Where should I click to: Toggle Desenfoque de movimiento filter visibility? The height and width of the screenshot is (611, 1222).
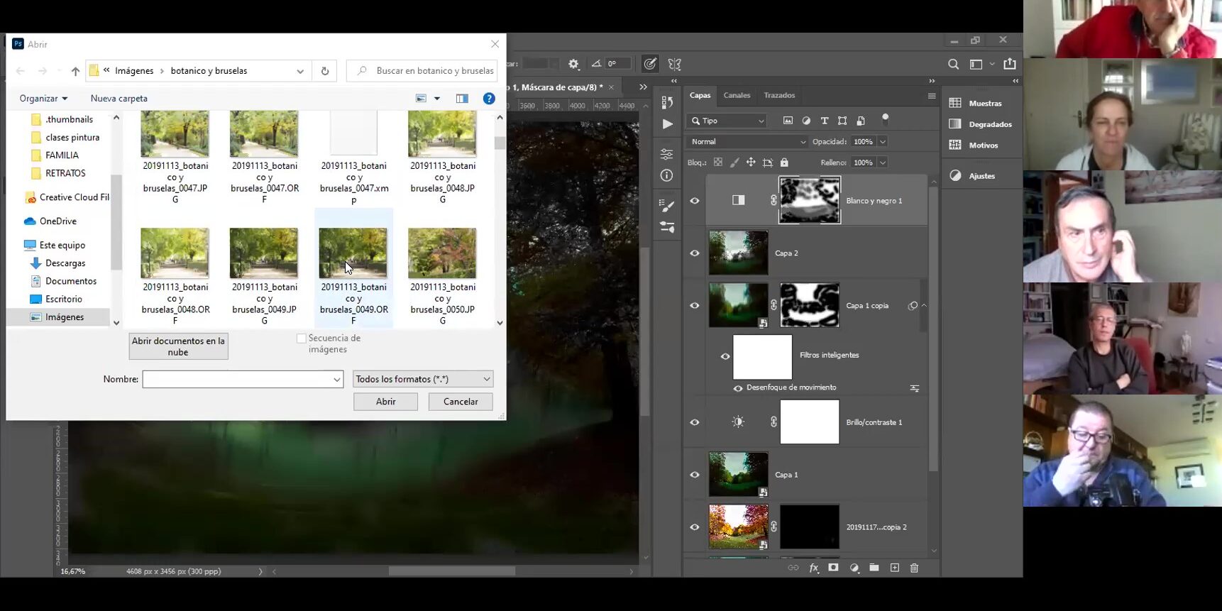click(738, 388)
